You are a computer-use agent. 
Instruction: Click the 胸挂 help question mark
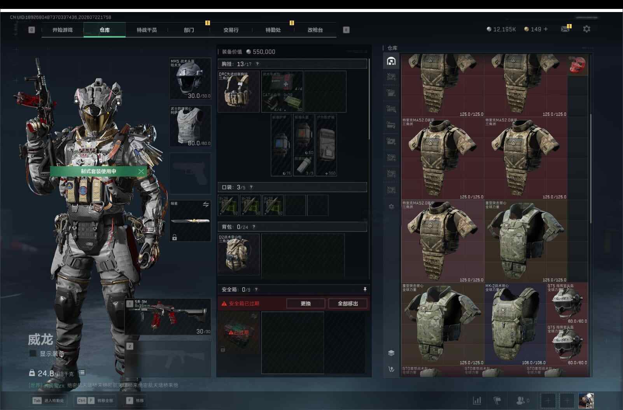tap(257, 64)
